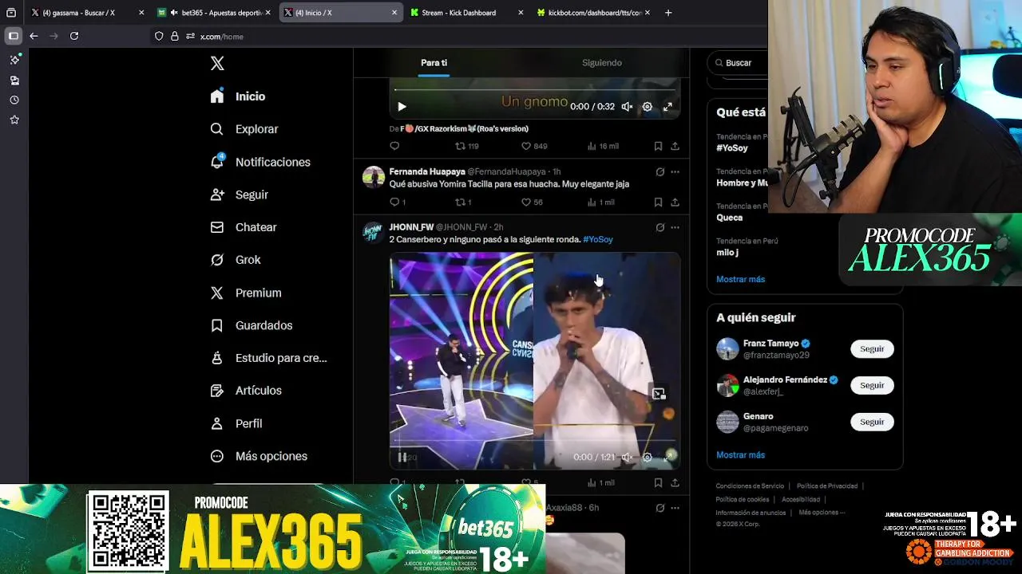Click Mostrar más under A quién seguir
Screen dimensions: 1022x574
click(740, 454)
